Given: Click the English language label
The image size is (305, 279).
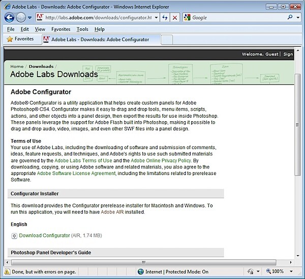Looking at the screenshot, I should point(19,224).
